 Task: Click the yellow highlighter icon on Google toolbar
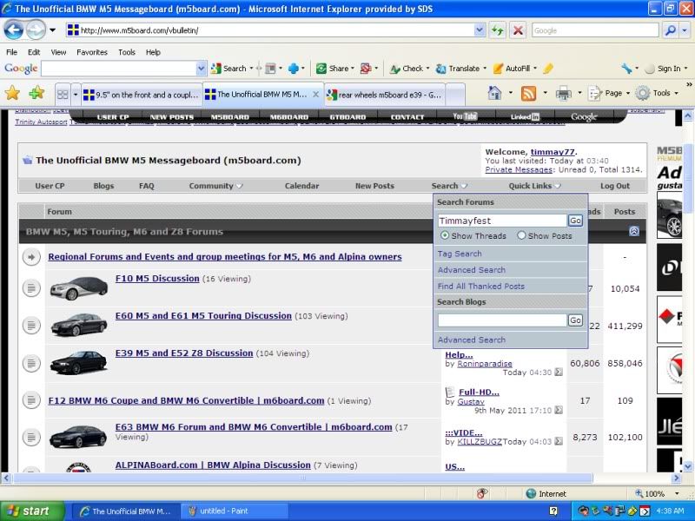[548, 69]
